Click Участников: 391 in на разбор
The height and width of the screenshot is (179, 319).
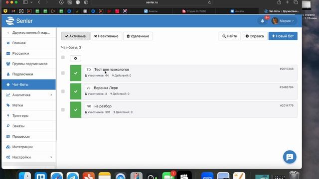(97, 112)
